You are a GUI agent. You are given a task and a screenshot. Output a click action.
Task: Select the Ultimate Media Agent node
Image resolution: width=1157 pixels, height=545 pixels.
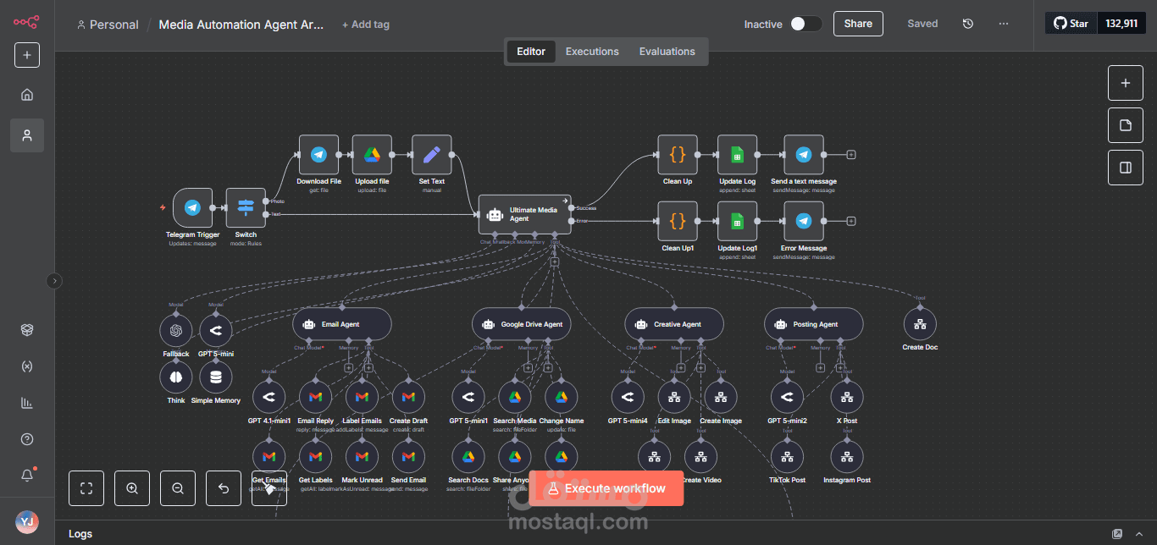[x=525, y=214]
